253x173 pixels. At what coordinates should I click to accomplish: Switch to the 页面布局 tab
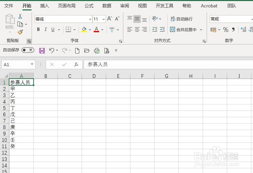pos(67,6)
